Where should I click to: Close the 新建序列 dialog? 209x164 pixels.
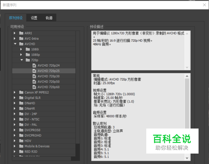[204, 5]
